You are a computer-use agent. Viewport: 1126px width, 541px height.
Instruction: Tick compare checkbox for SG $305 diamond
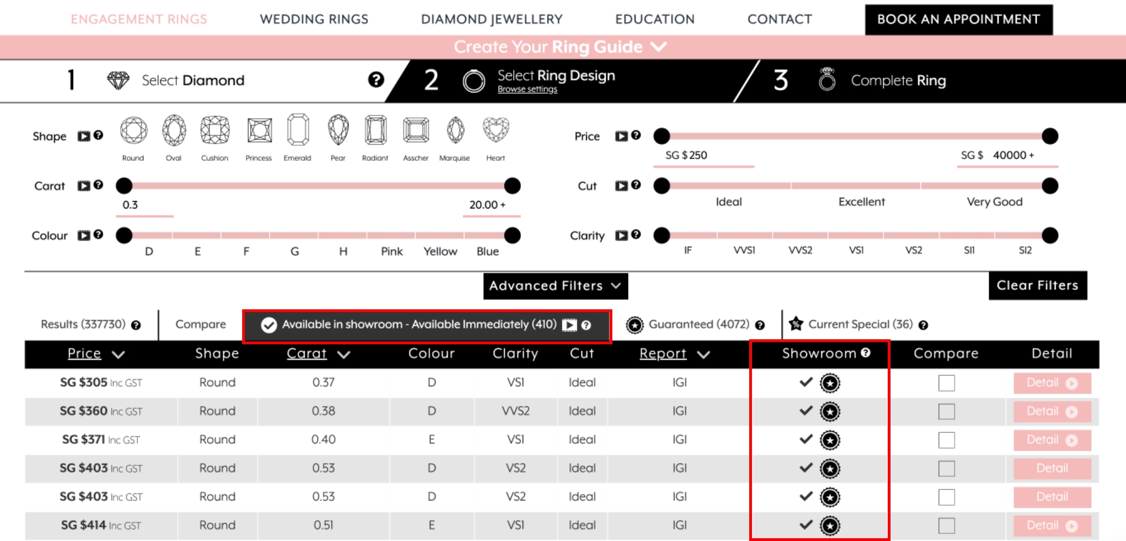[x=946, y=383]
